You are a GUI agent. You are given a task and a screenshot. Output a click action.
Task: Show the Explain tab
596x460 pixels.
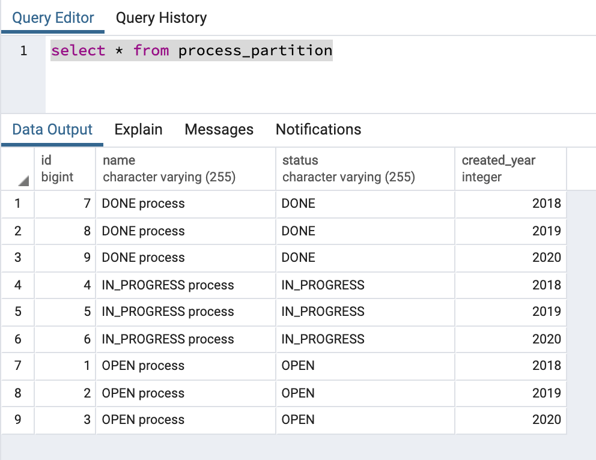(138, 130)
